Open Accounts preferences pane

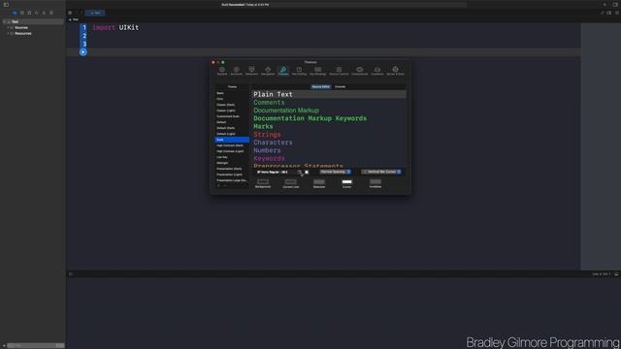237,71
